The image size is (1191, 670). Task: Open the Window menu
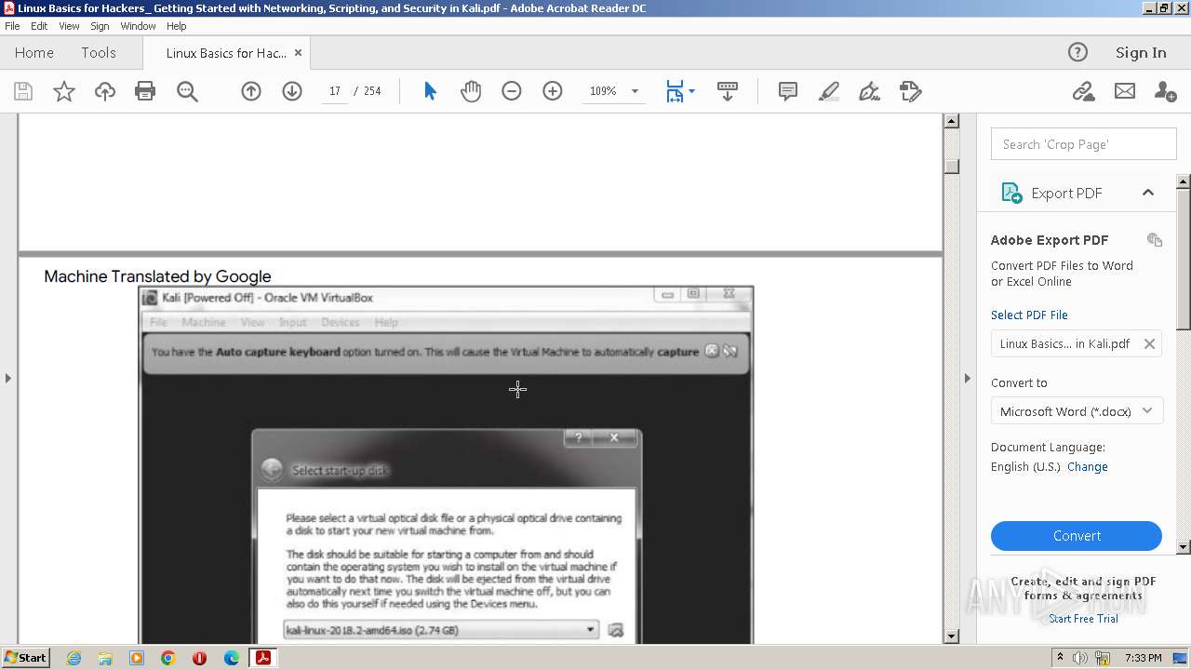pos(138,26)
